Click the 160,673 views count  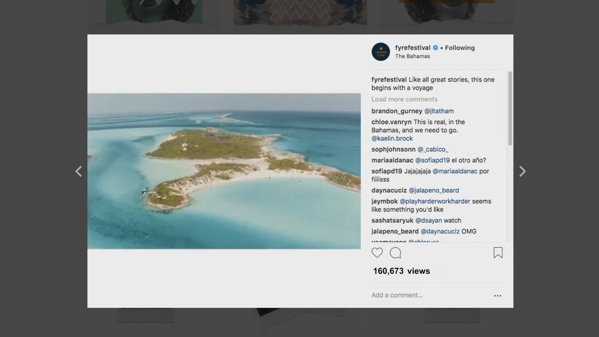click(x=401, y=271)
